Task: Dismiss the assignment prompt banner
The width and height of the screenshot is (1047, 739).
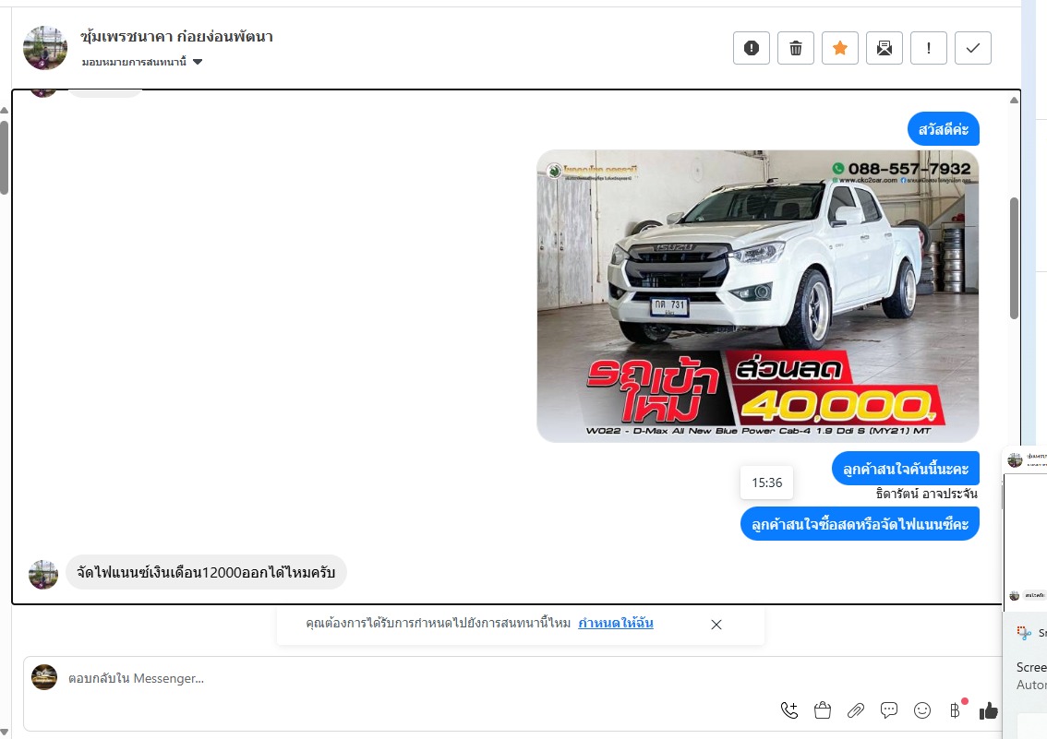Action: tap(716, 625)
